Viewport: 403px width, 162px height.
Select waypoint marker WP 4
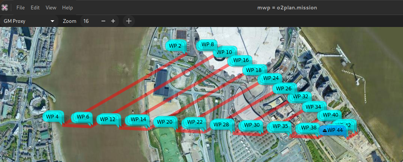[52, 117]
